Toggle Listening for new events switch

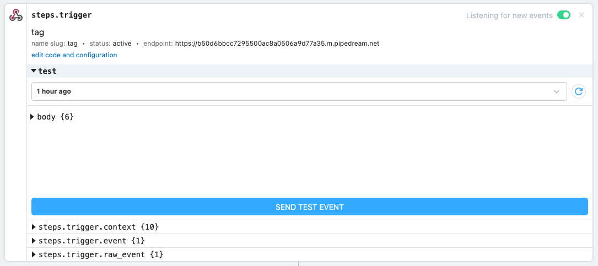click(564, 15)
